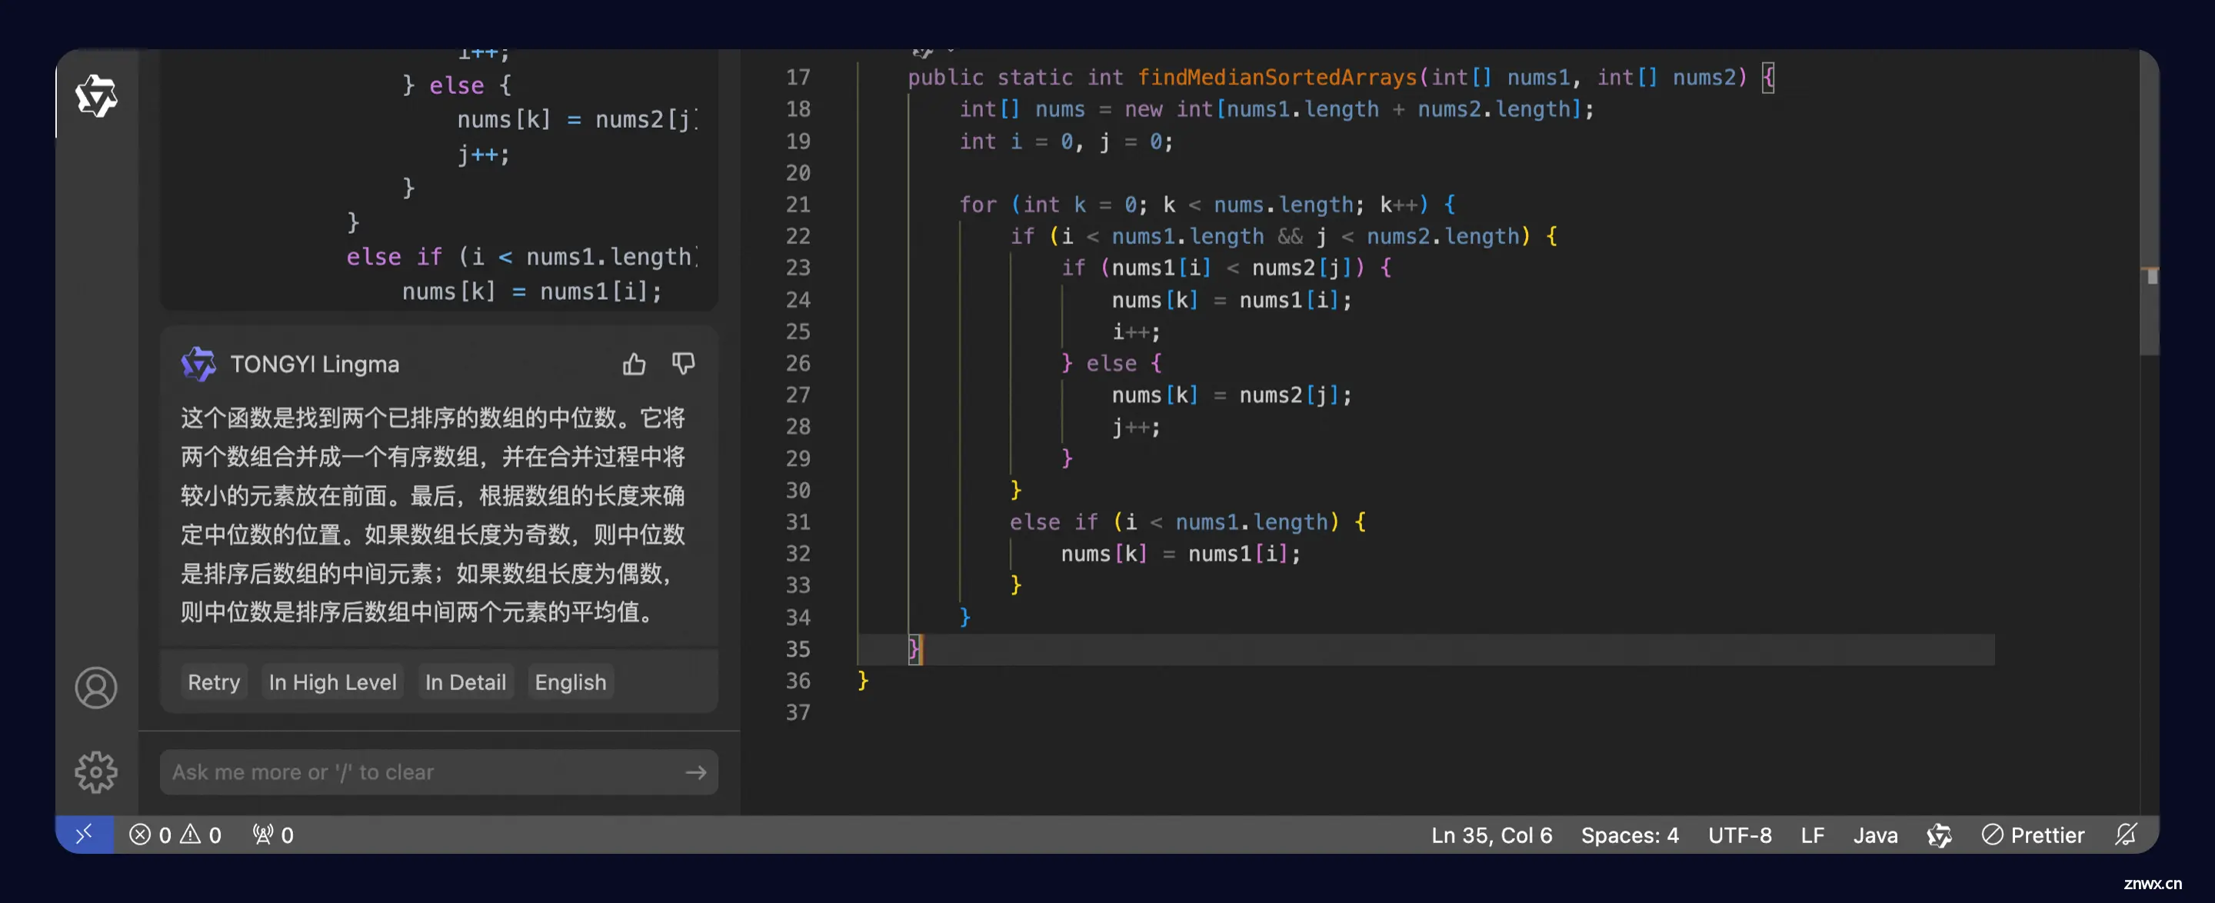Click the Retry button
Image resolution: width=2215 pixels, height=903 pixels.
(214, 682)
